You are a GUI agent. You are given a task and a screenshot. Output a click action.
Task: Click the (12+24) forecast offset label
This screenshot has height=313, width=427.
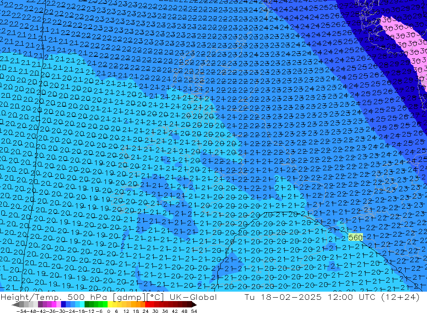[x=401, y=297]
